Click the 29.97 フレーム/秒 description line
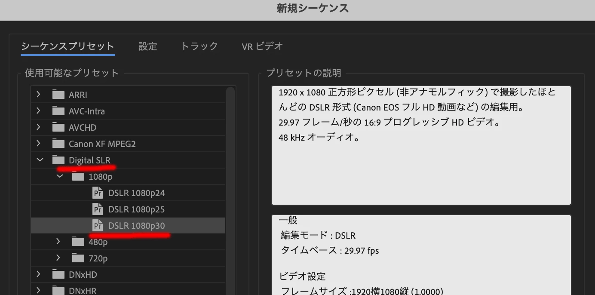The height and width of the screenshot is (295, 595). pos(389,123)
